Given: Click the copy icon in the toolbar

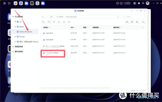Looking at the screenshot, I should pyautogui.click(x=54, y=22).
